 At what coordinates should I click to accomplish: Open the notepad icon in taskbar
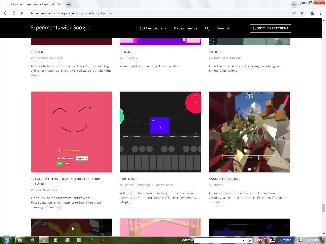[x=56, y=240]
